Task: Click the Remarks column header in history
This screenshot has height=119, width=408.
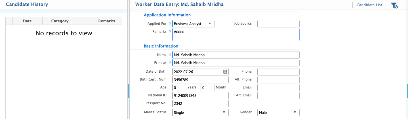Action: tap(106, 21)
